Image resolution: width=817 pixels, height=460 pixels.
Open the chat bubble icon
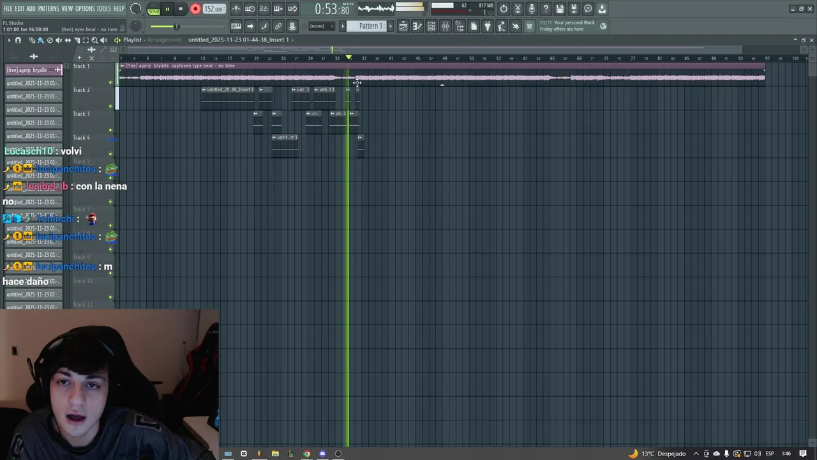point(588,9)
